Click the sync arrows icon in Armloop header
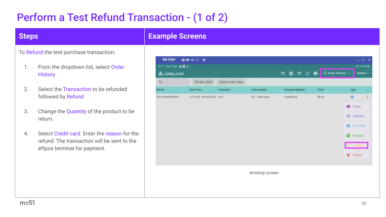This screenshot has height=217, width=386. 307,73
